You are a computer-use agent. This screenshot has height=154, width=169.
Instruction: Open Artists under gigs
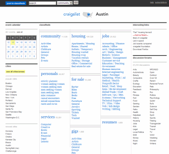coord(75,142)
